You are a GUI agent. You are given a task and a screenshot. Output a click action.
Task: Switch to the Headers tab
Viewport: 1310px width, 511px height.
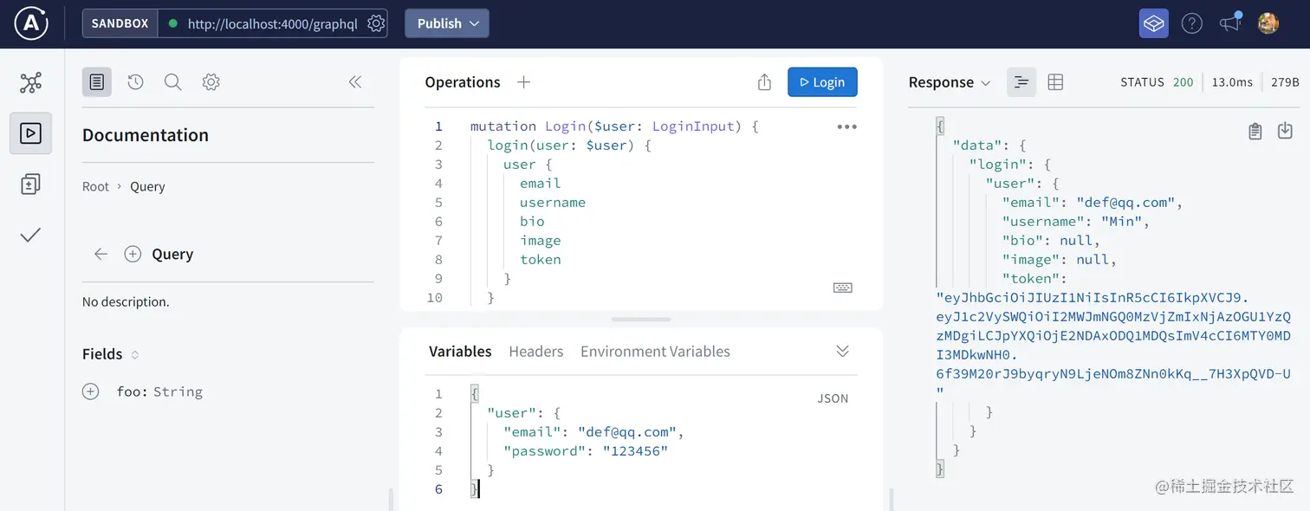(536, 351)
